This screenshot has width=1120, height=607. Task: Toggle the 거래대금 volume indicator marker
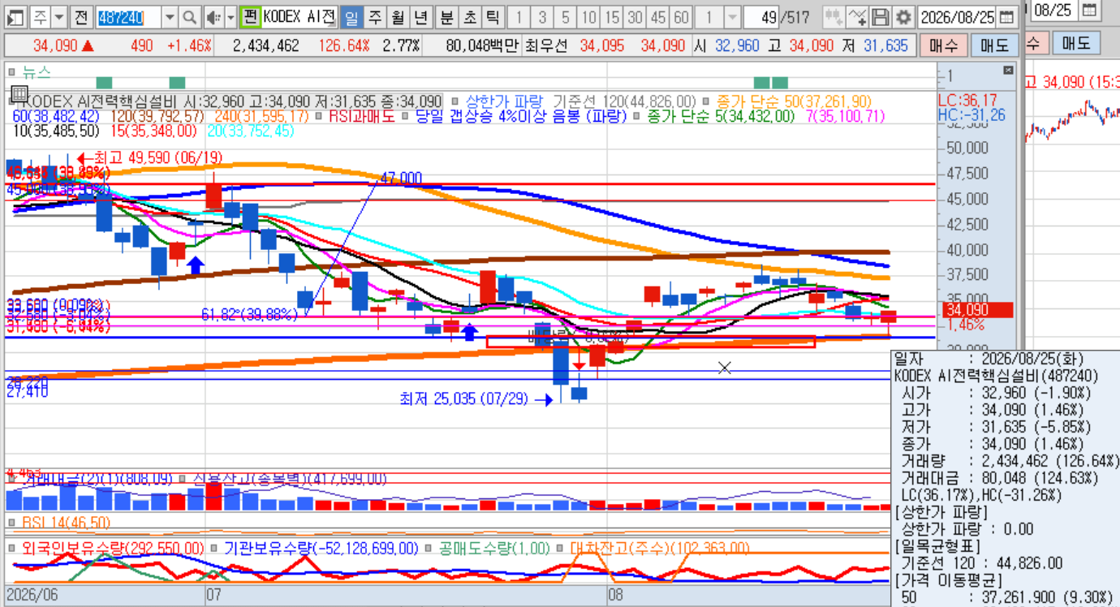coord(13,480)
